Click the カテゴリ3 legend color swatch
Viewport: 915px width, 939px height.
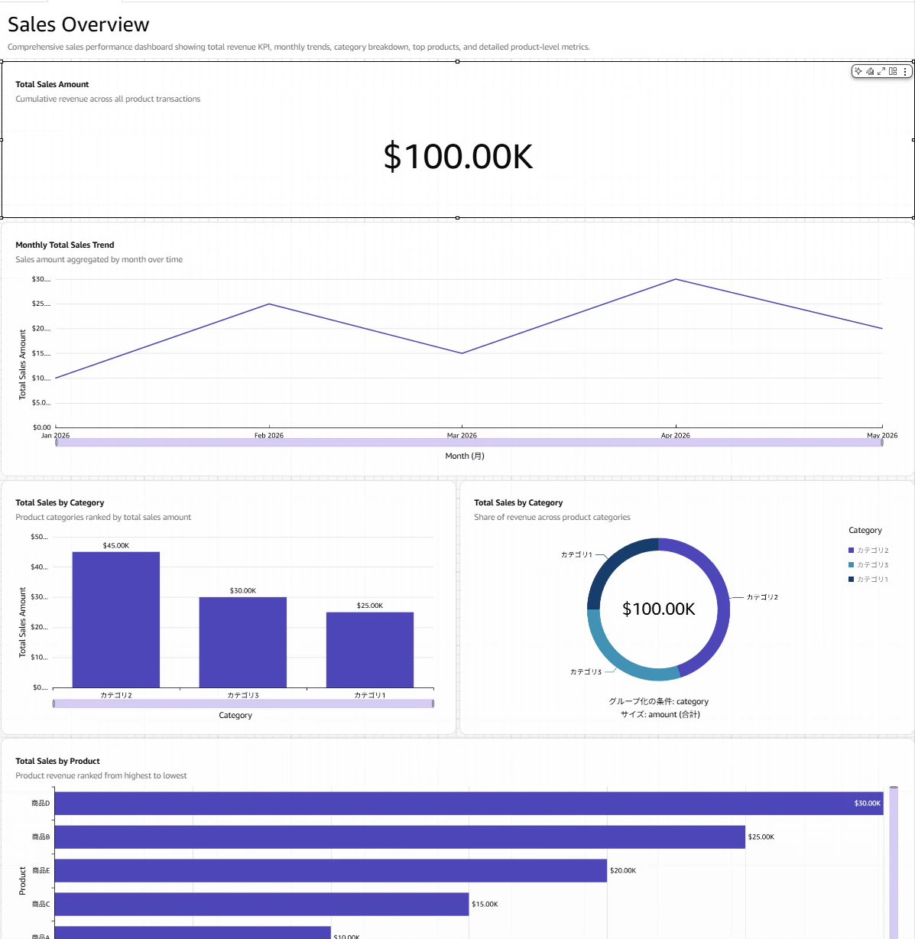click(851, 564)
